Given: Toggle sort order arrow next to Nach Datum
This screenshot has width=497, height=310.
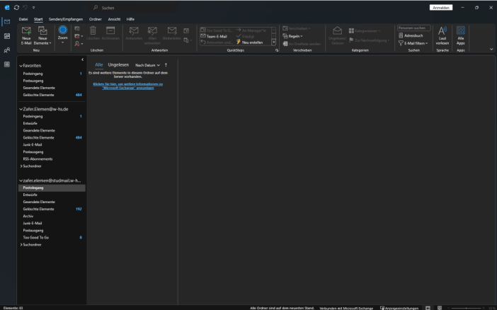Looking at the screenshot, I should [x=166, y=64].
